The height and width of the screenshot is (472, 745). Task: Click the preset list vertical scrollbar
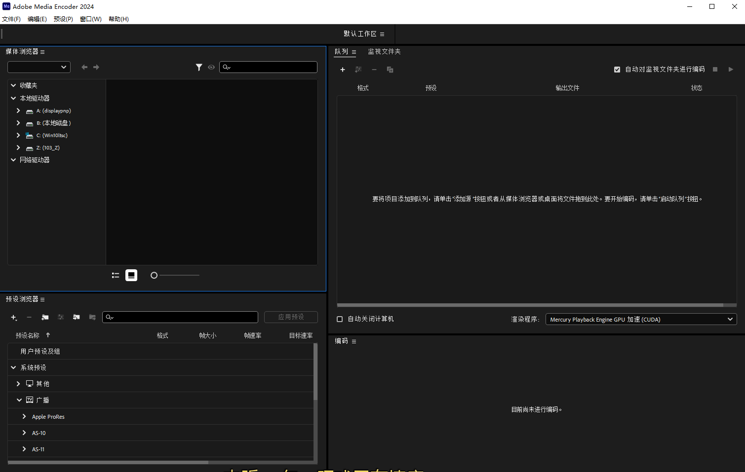(315, 372)
